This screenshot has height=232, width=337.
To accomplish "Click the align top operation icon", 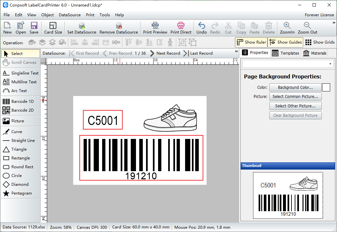I will 128,42.
